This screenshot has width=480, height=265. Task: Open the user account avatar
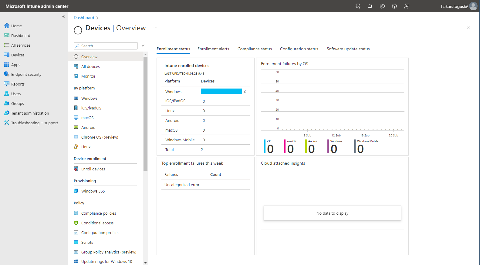point(473,6)
